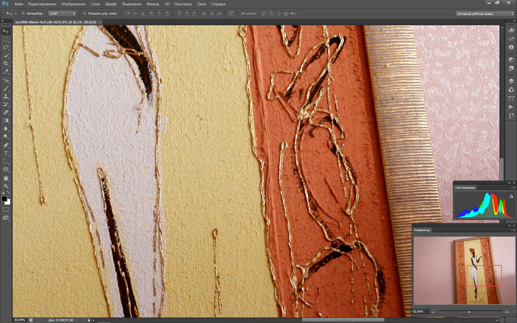
Task: Select the Pen tool
Action: pos(6,145)
